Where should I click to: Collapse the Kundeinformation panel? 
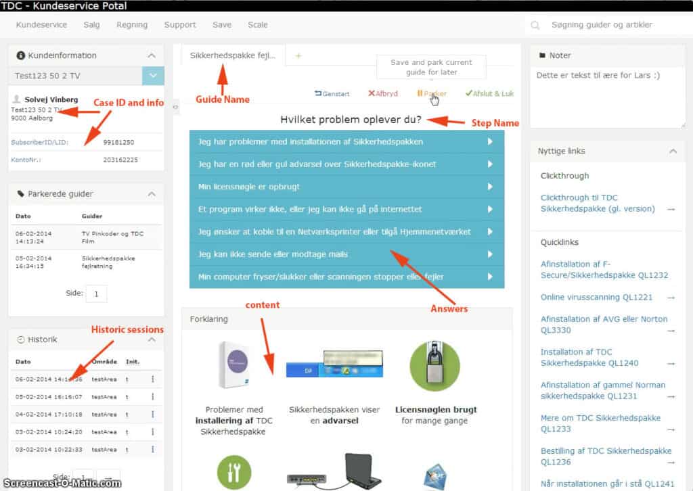152,55
